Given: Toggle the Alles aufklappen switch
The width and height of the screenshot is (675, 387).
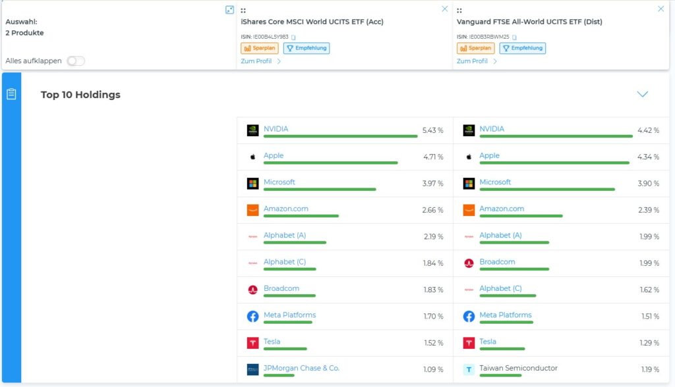Looking at the screenshot, I should tap(75, 61).
